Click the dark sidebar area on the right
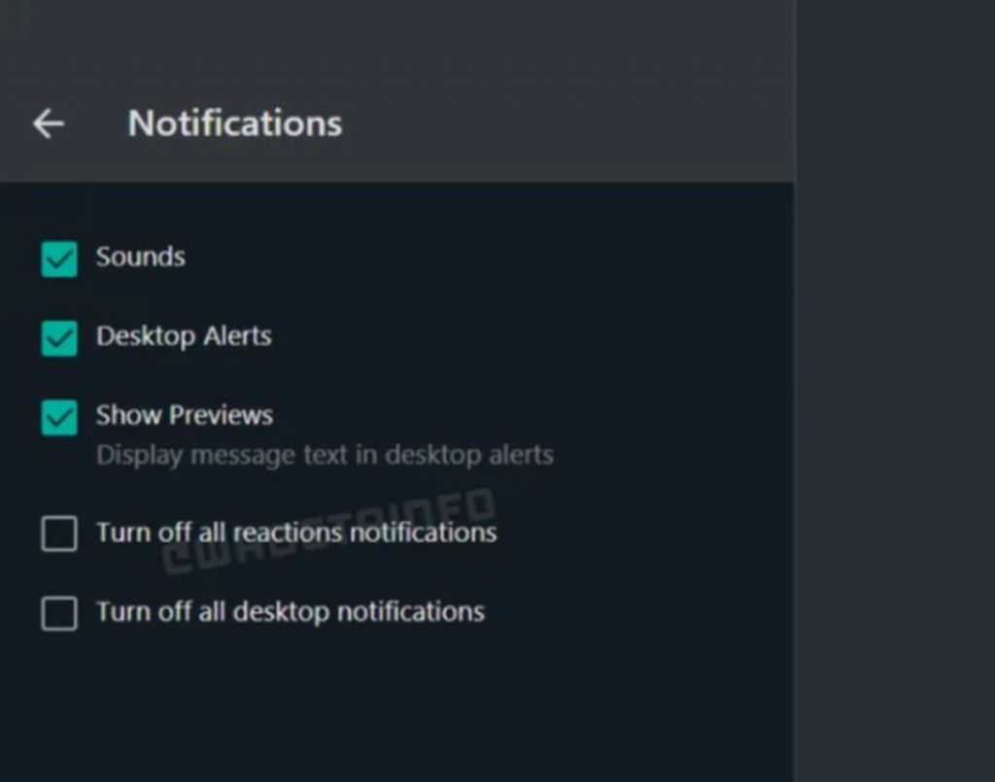Screen dimensions: 995x782 [894, 389]
